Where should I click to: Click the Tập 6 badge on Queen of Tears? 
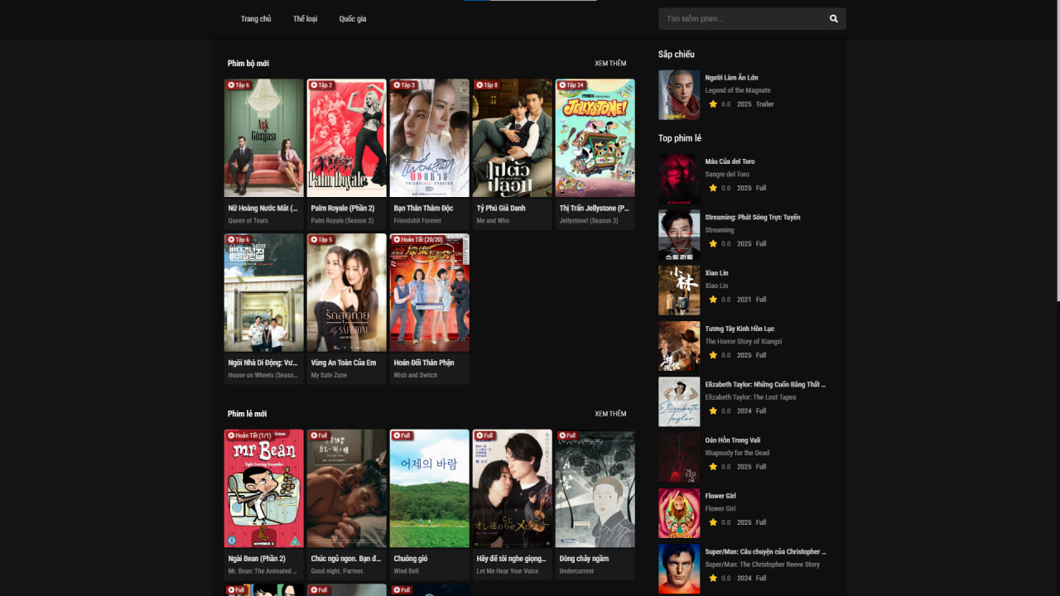[238, 85]
